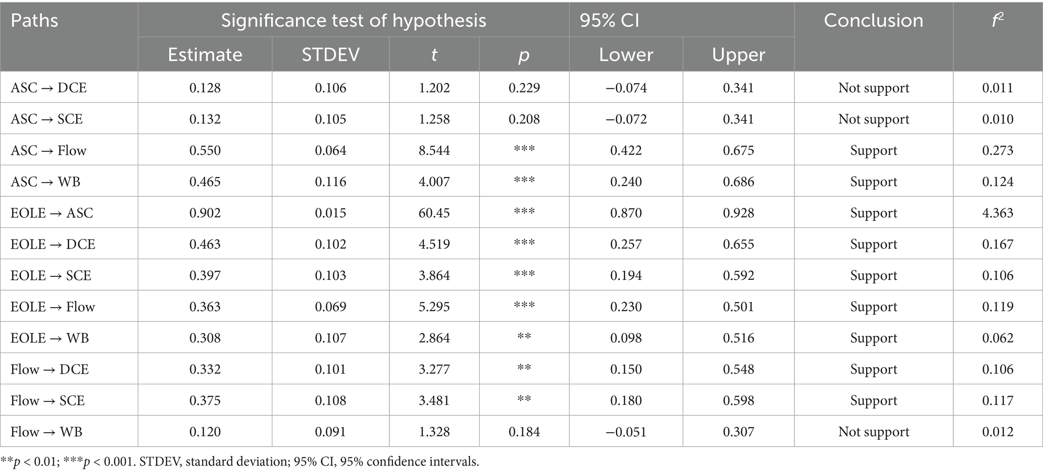The width and height of the screenshot is (1043, 474).
Task: Click the ASC → DCE path cell
Action: tap(48, 88)
